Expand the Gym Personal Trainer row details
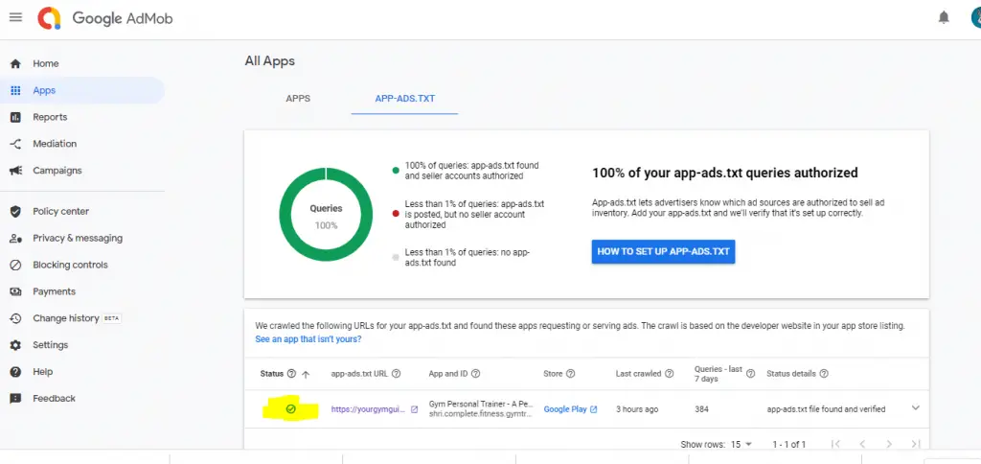The width and height of the screenshot is (981, 464). click(x=915, y=408)
